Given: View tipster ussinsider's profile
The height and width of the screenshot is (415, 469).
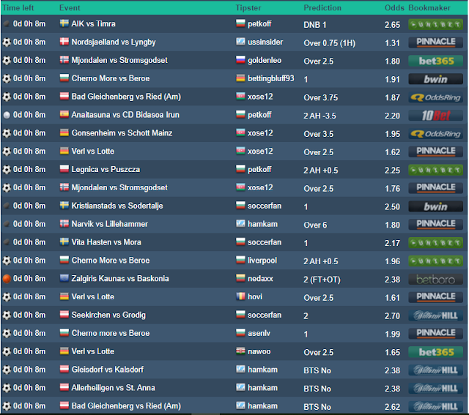Looking at the screenshot, I should click(265, 42).
